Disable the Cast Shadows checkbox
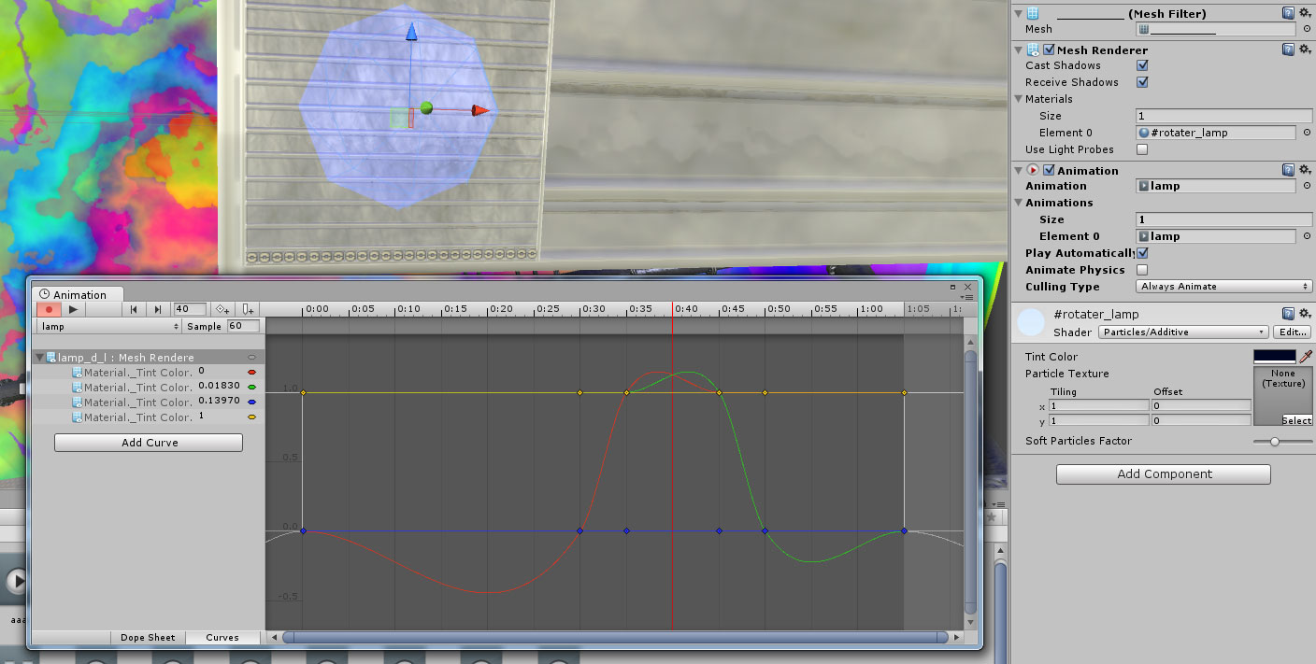1316x664 pixels. pyautogui.click(x=1142, y=65)
